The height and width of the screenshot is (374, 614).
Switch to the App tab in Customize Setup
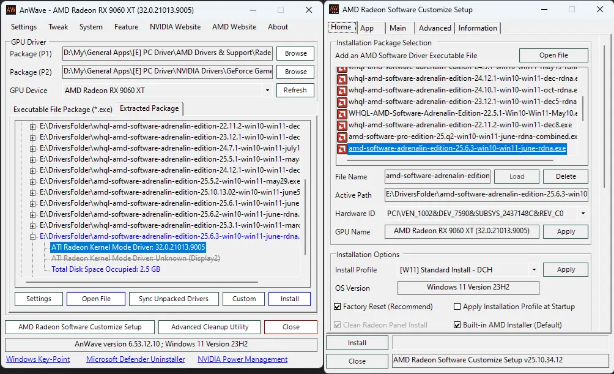[x=367, y=28]
